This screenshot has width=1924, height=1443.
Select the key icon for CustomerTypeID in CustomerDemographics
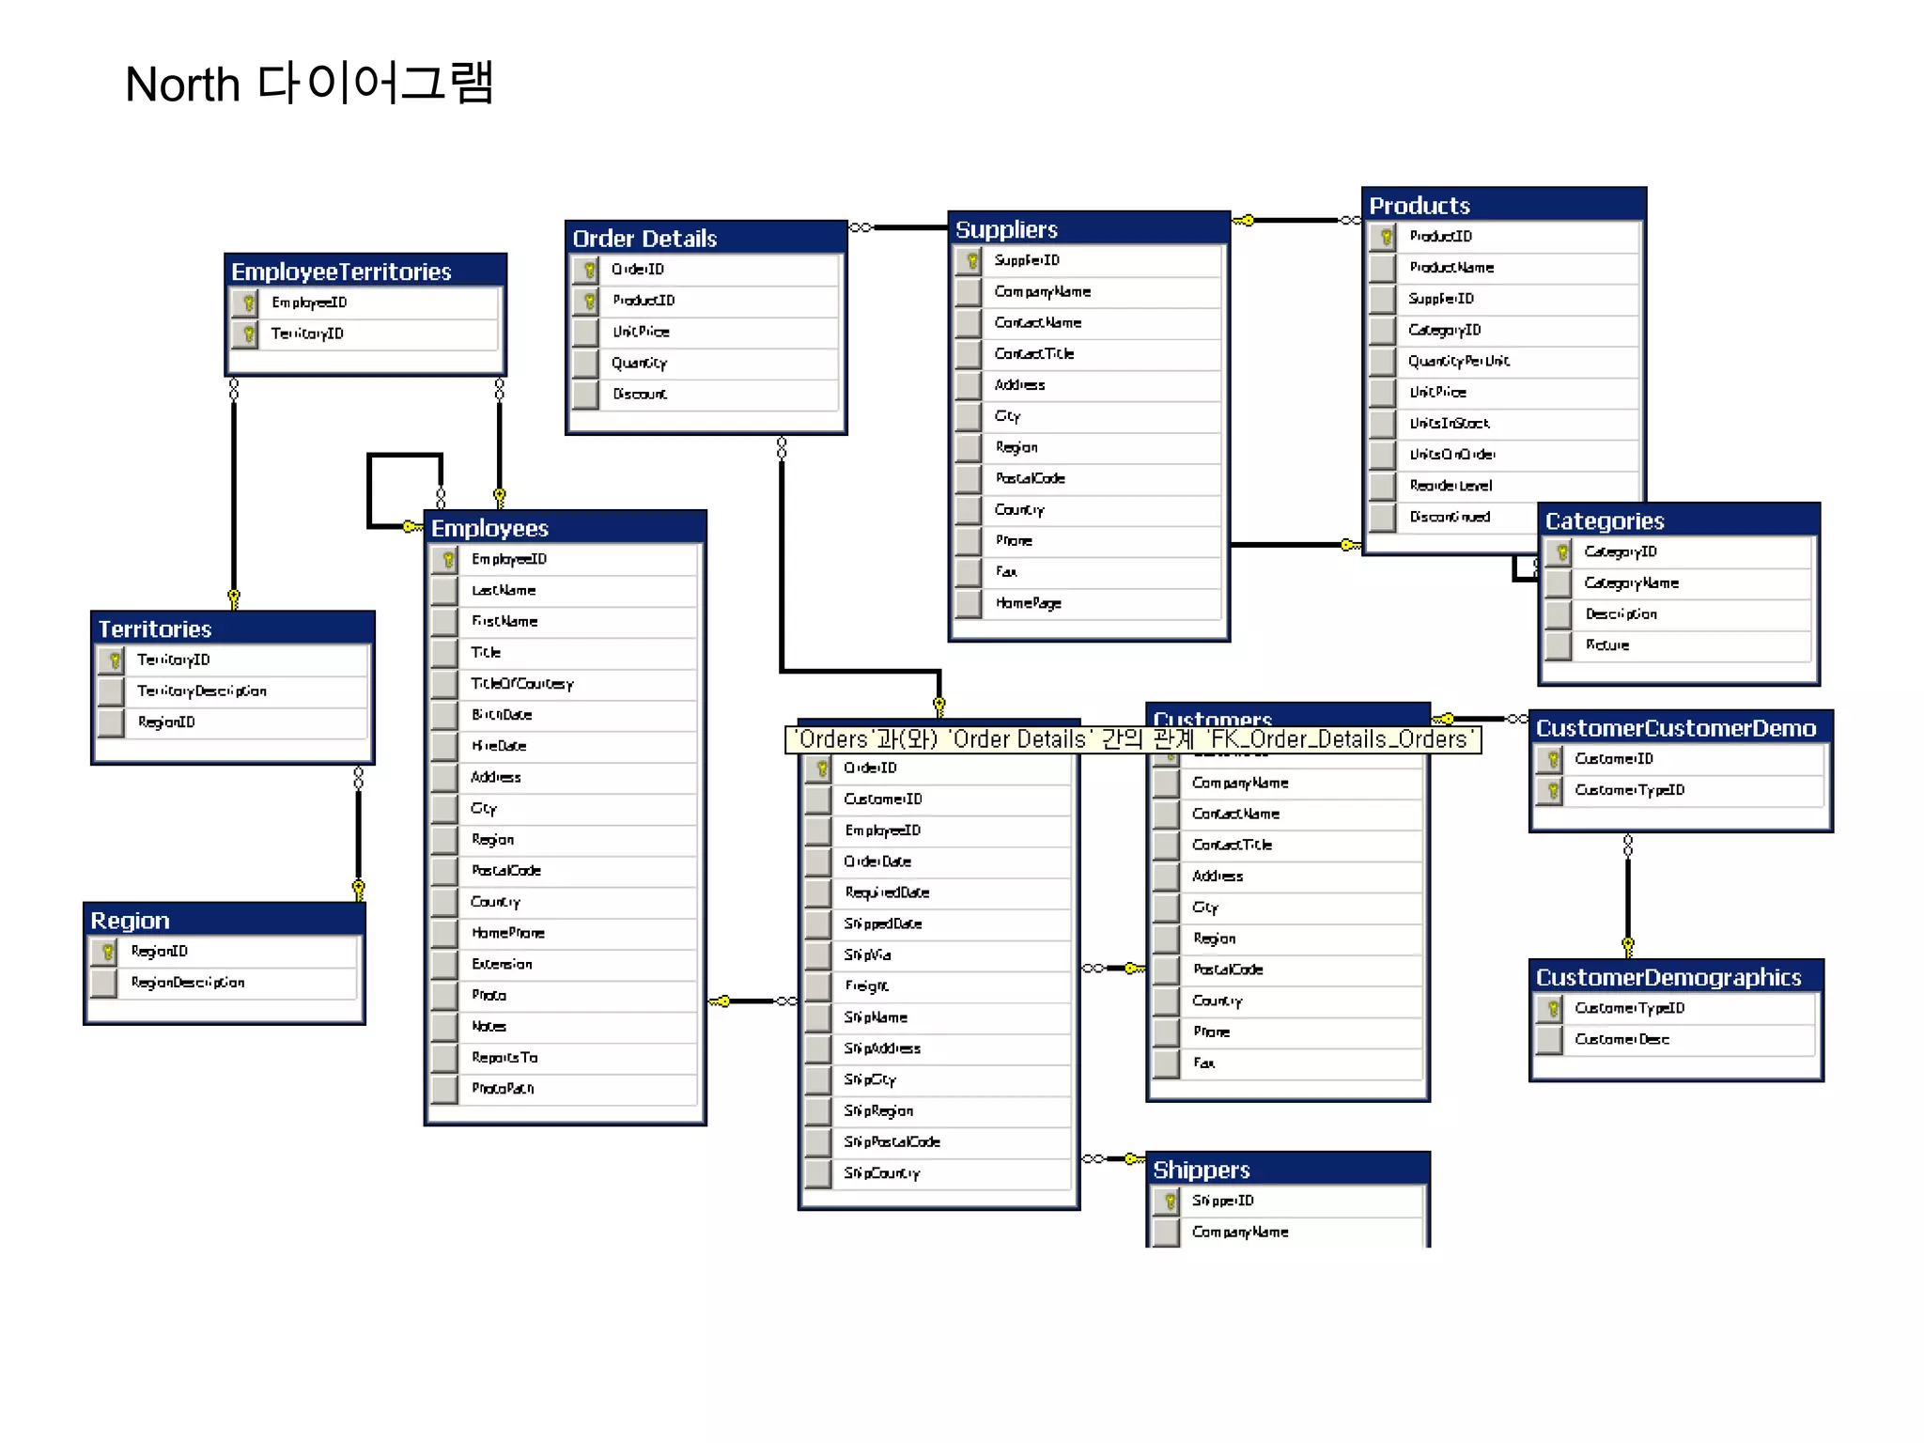[1551, 1008]
